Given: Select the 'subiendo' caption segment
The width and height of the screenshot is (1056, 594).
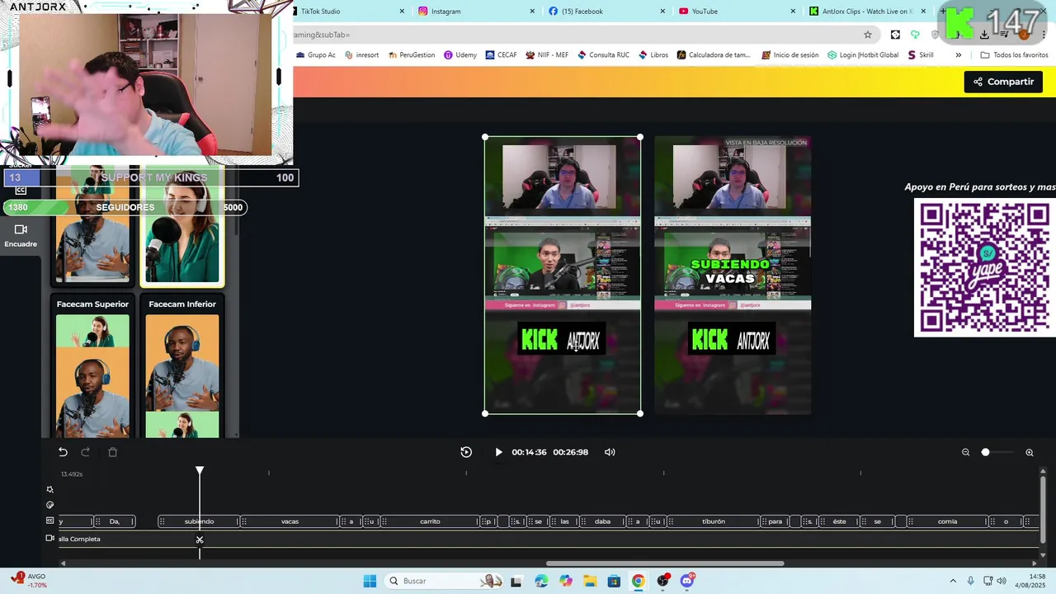Looking at the screenshot, I should tap(199, 521).
